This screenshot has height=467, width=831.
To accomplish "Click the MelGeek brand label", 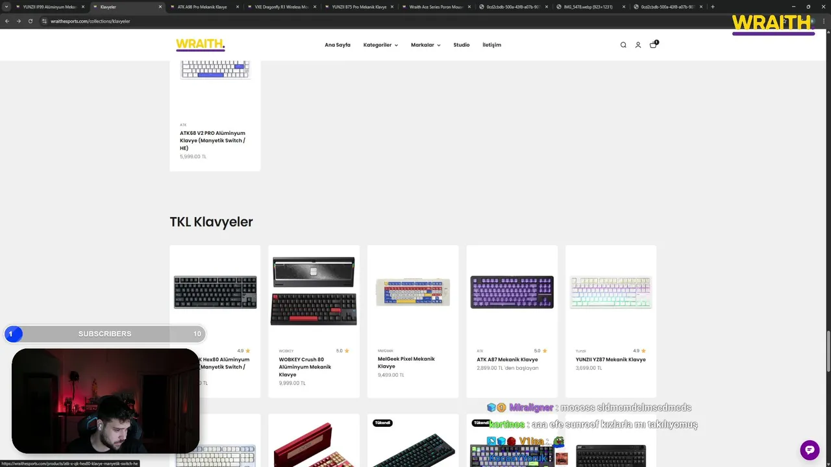I will 385,350.
